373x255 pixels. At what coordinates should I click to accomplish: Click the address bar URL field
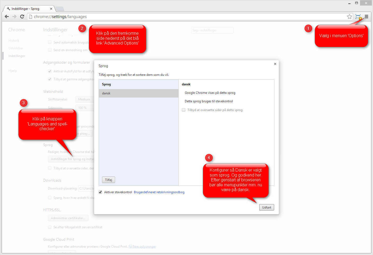pyautogui.click(x=186, y=17)
